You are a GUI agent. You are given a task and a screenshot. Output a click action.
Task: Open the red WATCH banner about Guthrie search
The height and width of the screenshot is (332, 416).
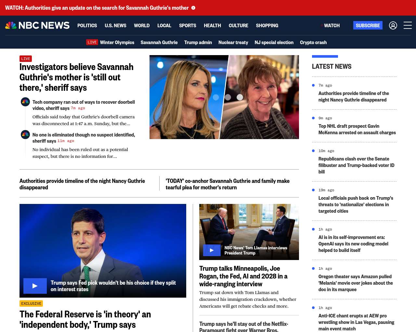click(x=97, y=8)
